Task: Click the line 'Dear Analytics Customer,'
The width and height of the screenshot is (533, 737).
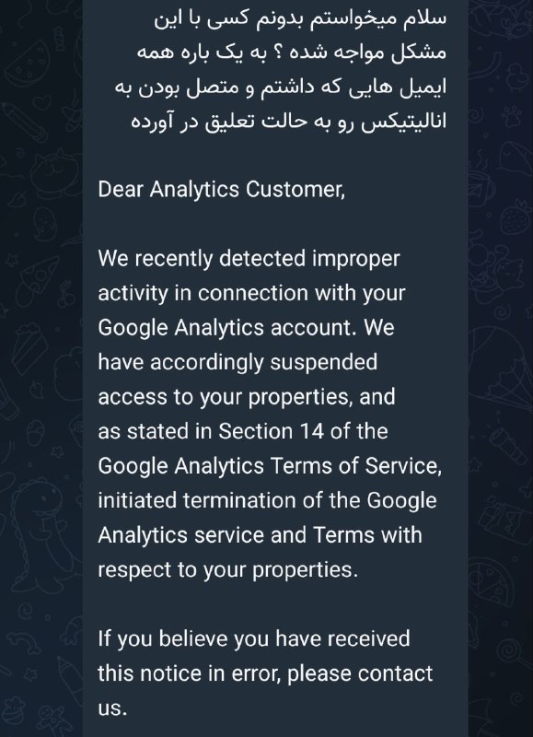Action: point(221,190)
